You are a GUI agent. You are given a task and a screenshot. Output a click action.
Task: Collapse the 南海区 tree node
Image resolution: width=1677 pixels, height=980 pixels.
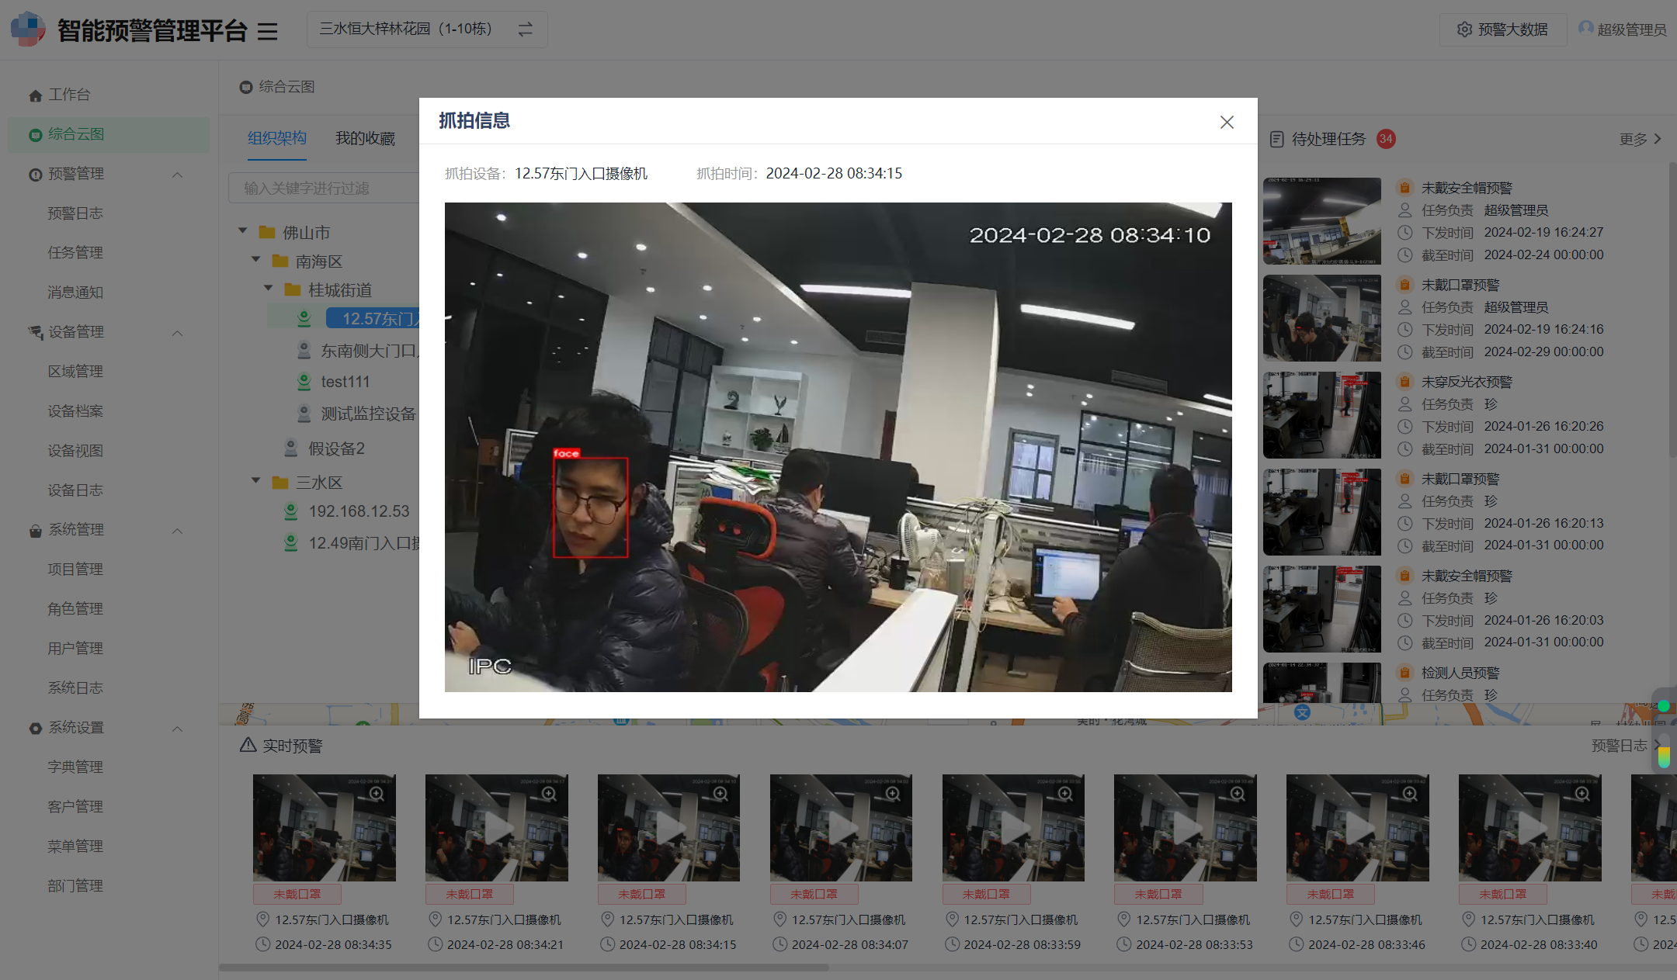255,260
